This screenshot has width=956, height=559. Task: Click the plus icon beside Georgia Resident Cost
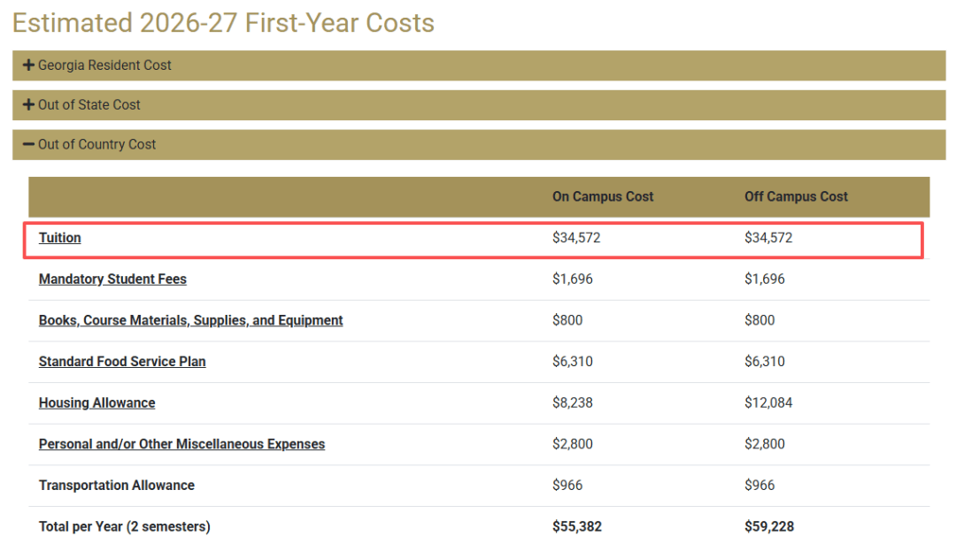tap(28, 65)
